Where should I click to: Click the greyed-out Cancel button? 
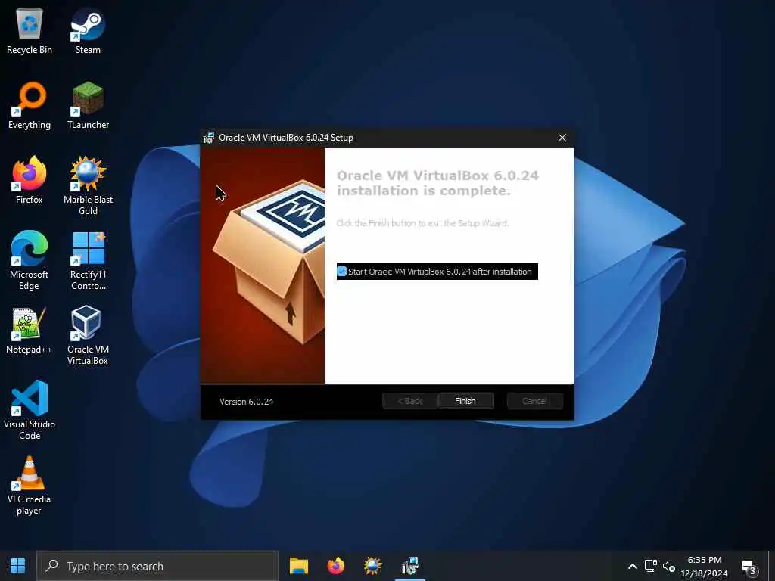(x=535, y=401)
